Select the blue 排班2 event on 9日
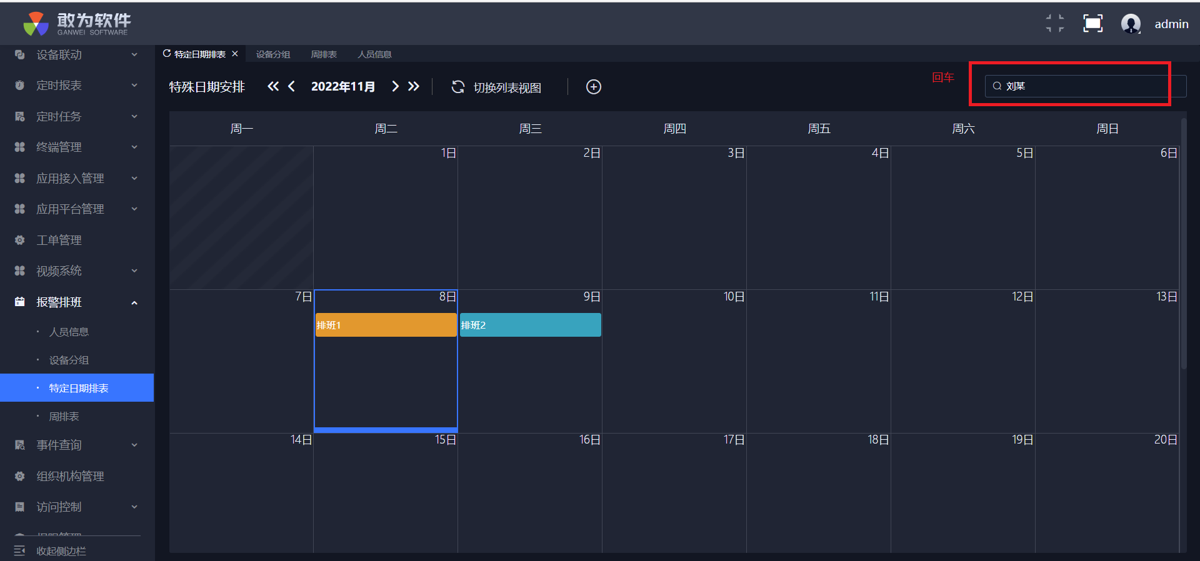The height and width of the screenshot is (561, 1200). [530, 325]
